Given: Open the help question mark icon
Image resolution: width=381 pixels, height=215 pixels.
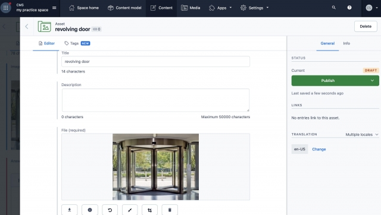Looking at the screenshot, I should pos(349,8).
